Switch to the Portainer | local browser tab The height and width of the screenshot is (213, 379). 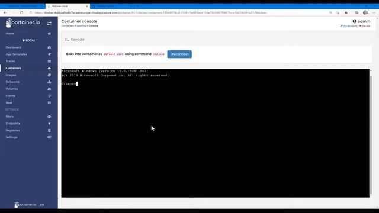tap(67, 6)
